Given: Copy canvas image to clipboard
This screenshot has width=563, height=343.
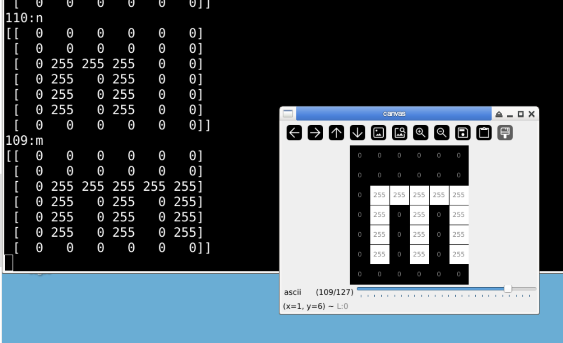Looking at the screenshot, I should tap(484, 133).
